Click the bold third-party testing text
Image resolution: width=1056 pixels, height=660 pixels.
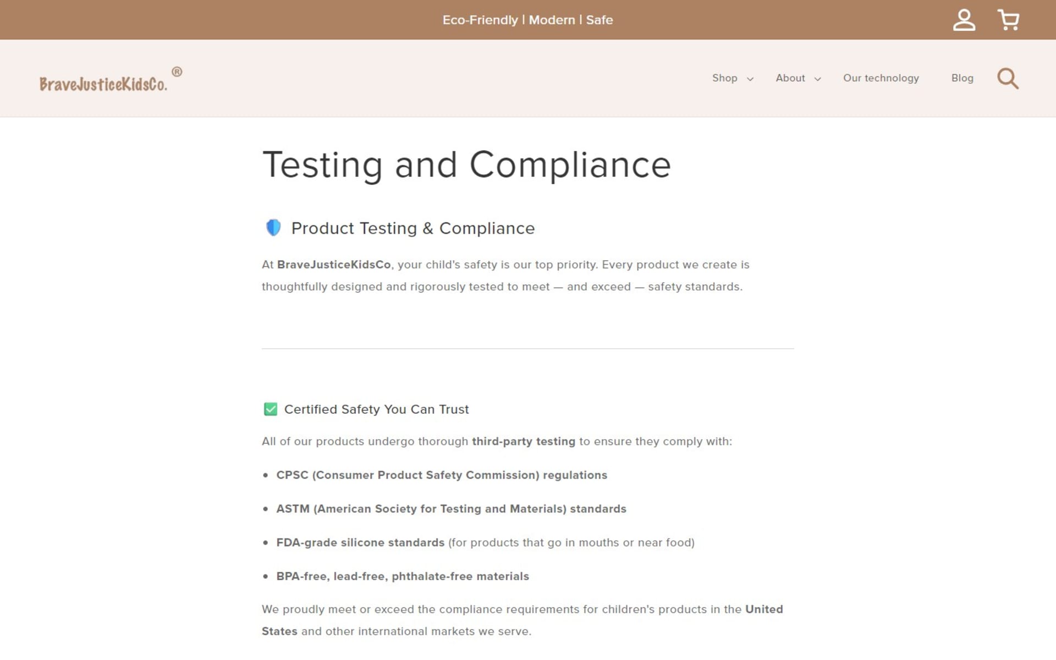coord(523,442)
